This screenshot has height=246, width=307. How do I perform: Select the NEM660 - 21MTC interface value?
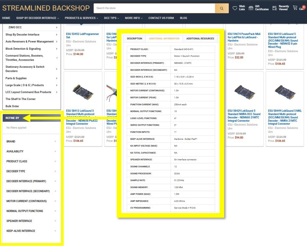(x=183, y=63)
